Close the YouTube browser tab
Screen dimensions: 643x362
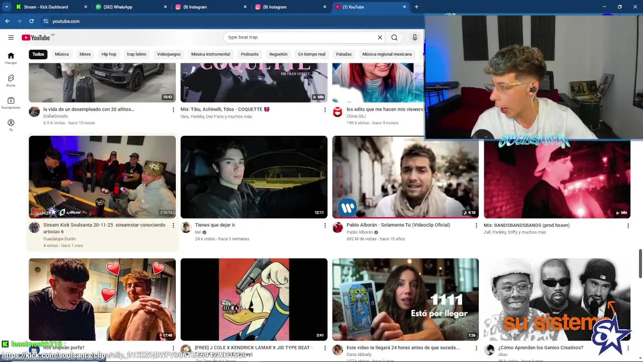pyautogui.click(x=404, y=7)
